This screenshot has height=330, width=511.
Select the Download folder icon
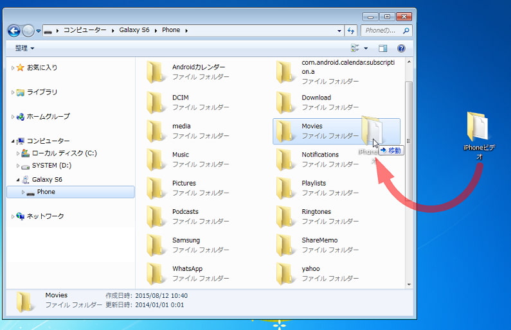[x=285, y=103]
